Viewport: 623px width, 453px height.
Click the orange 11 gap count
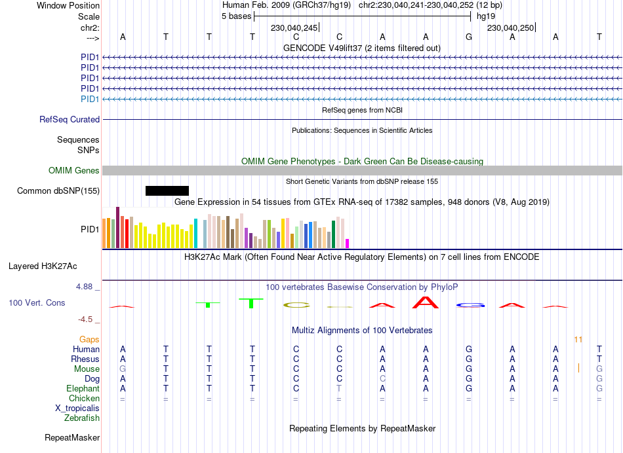point(578,340)
